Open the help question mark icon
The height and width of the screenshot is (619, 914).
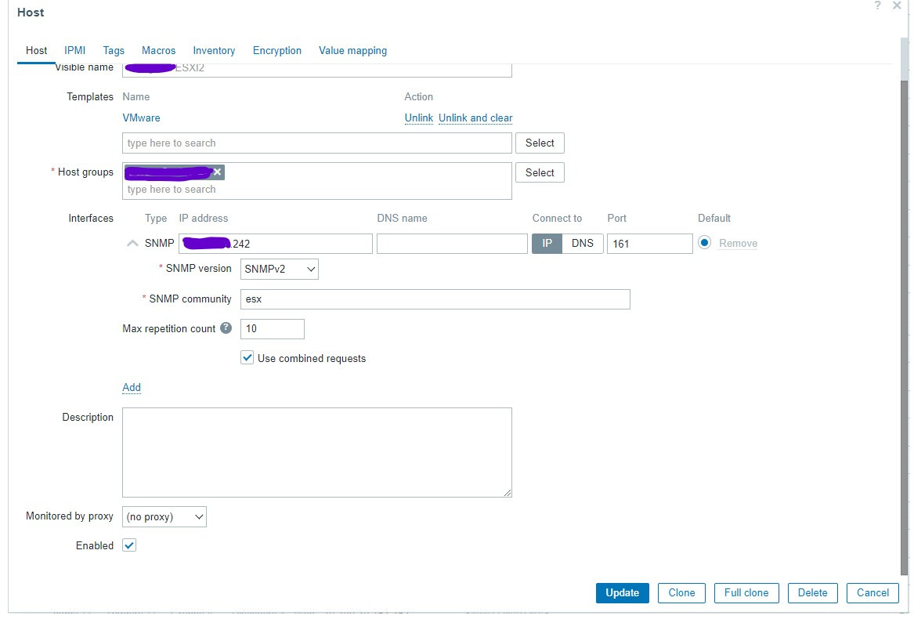click(877, 5)
